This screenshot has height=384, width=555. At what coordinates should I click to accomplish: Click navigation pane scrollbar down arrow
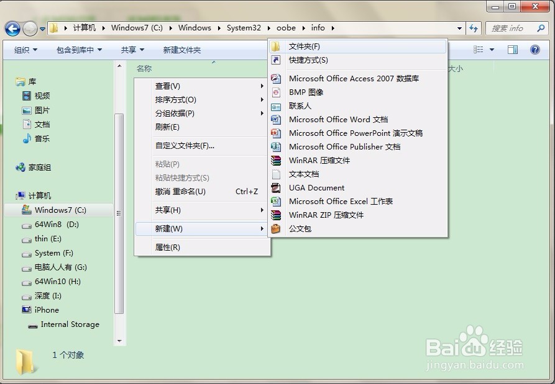pos(119,341)
